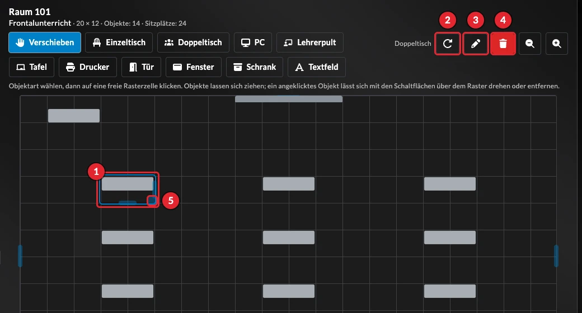Screen dimensions: 582x313
Task: Choose the Doppeltisch object type
Action: point(193,42)
